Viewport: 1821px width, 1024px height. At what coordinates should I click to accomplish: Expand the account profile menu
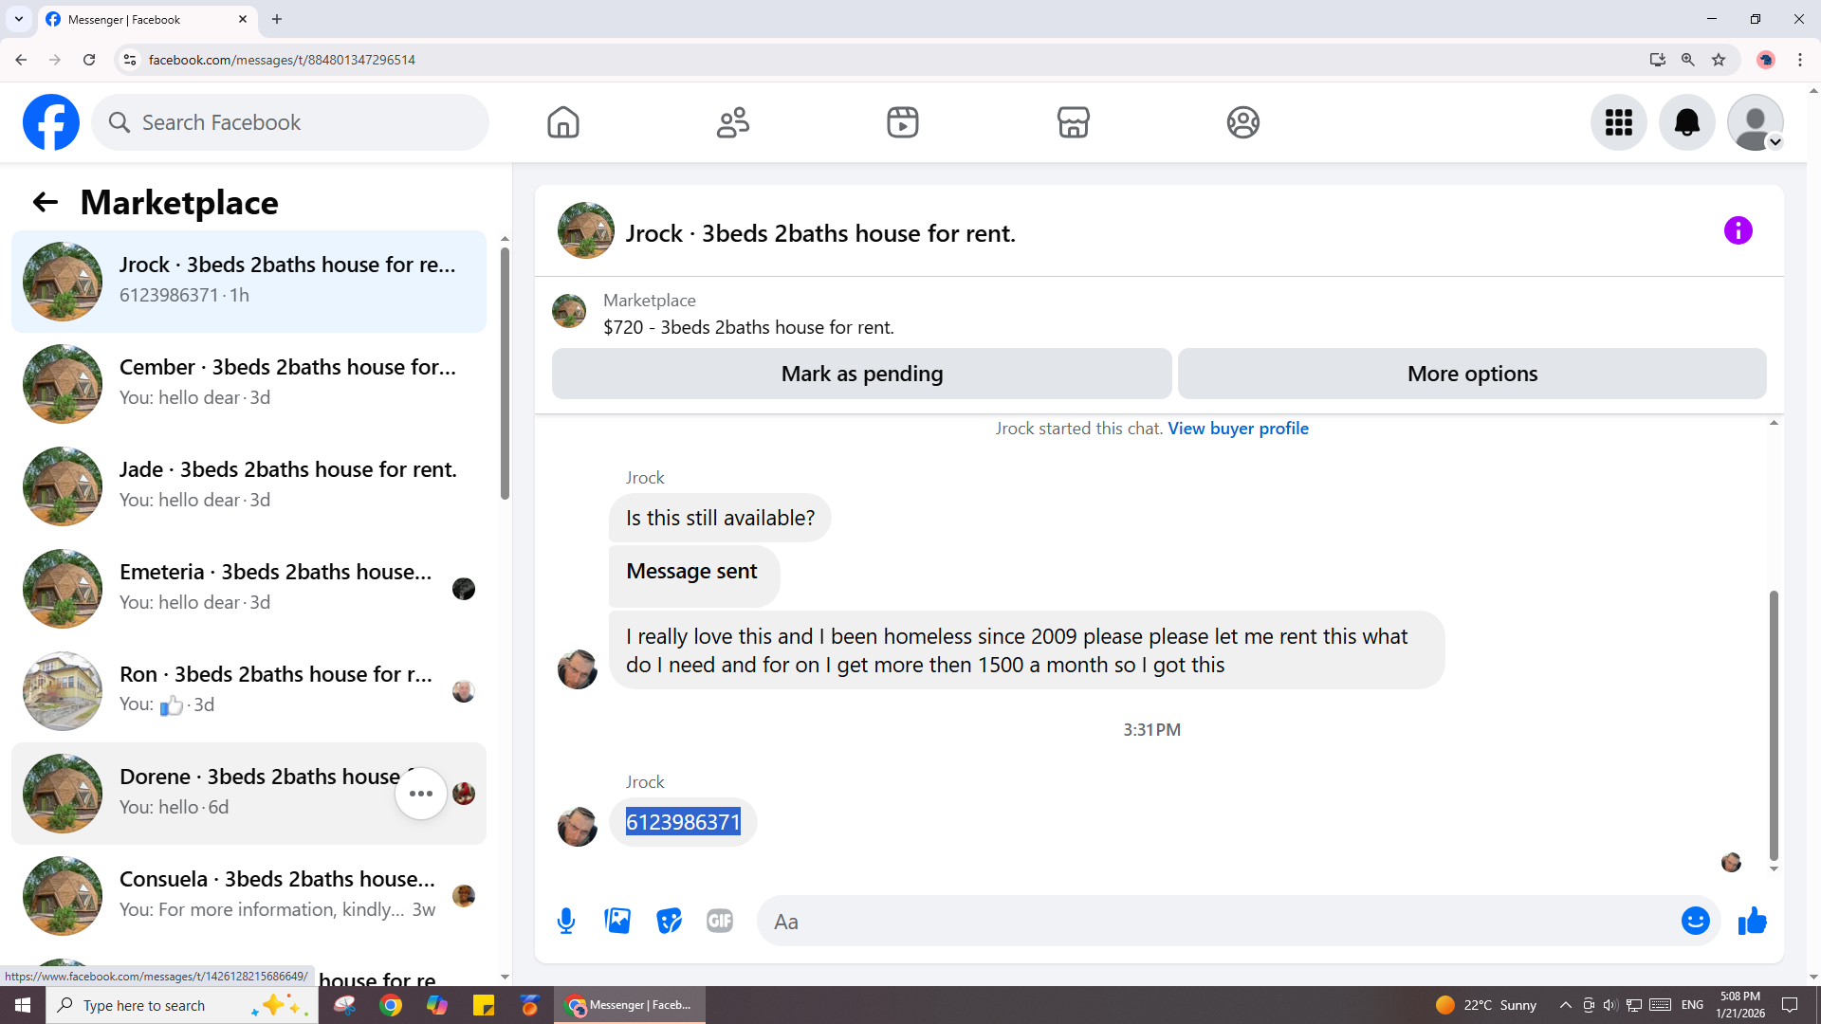1755,122
